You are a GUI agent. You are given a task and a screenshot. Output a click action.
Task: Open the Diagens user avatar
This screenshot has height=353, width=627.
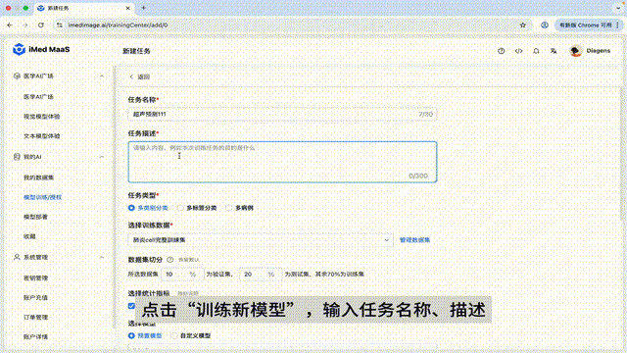(575, 51)
